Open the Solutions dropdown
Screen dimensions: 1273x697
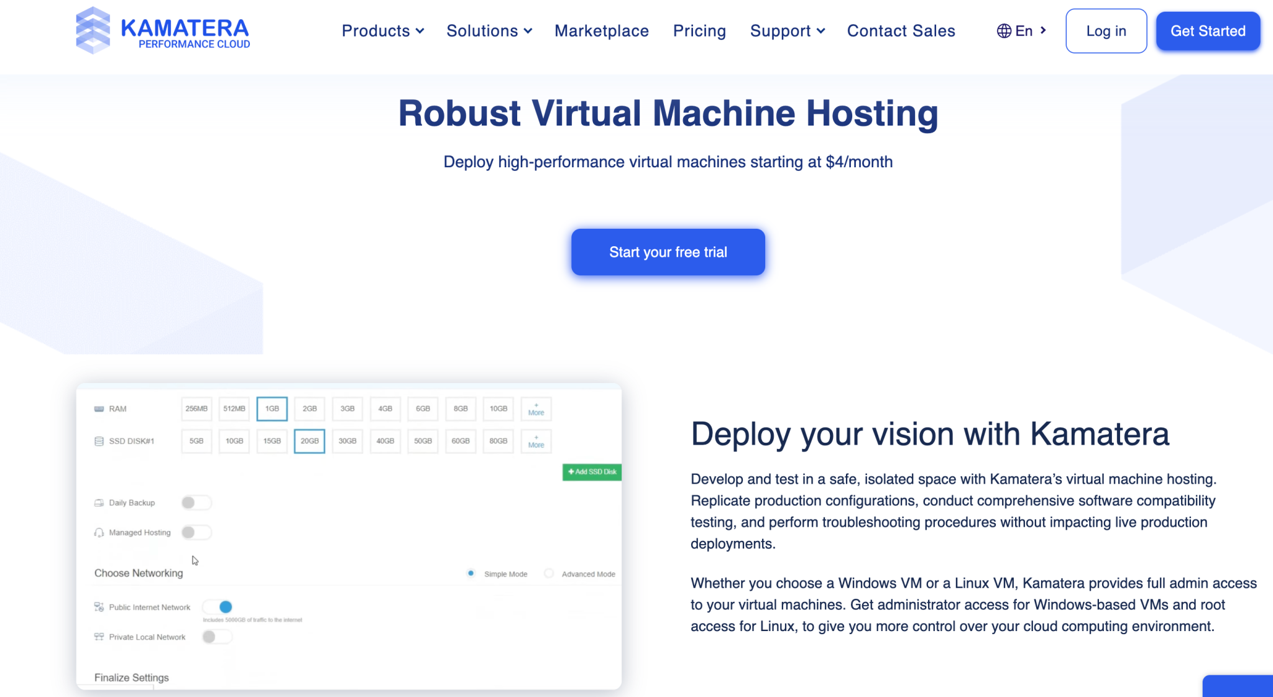tap(489, 30)
